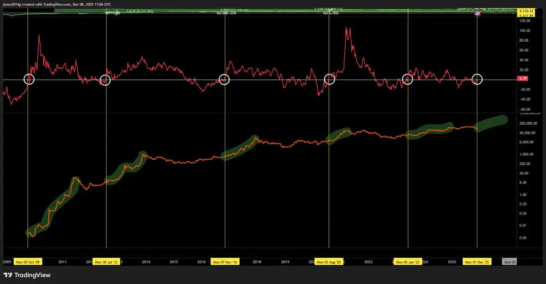Select the Mon 07 Nov '16 date label
The width and height of the screenshot is (546, 284).
(225, 262)
